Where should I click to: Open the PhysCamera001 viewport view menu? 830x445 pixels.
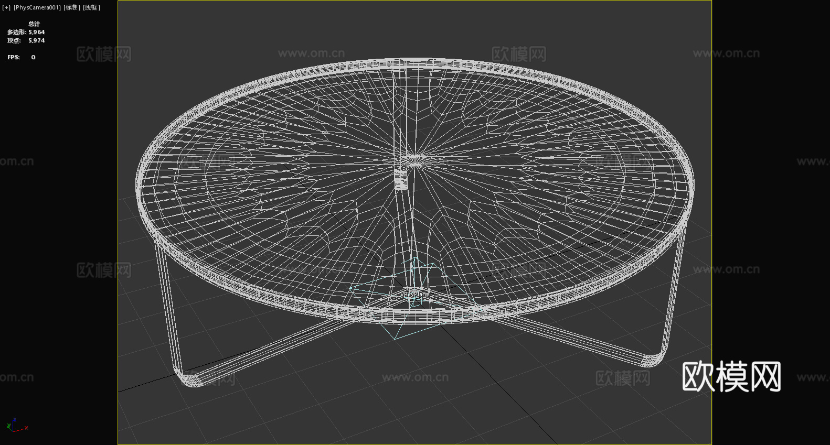point(37,7)
